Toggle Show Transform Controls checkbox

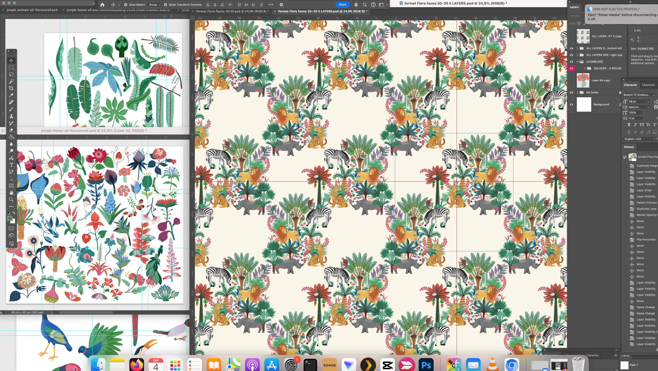point(166,5)
